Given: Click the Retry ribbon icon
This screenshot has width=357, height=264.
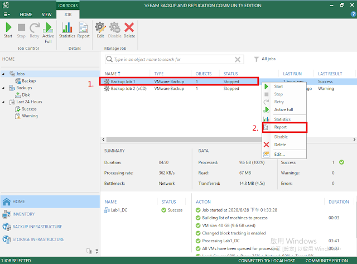Looking at the screenshot, I should (x=35, y=30).
